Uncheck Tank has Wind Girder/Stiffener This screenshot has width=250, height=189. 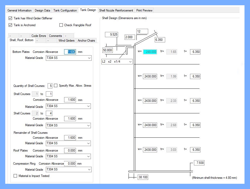coord(10,18)
